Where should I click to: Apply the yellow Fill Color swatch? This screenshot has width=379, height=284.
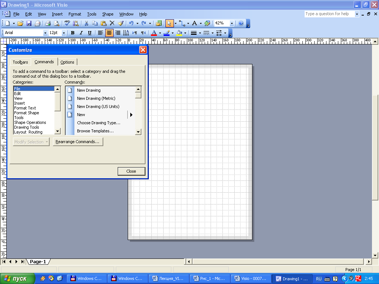click(x=180, y=33)
